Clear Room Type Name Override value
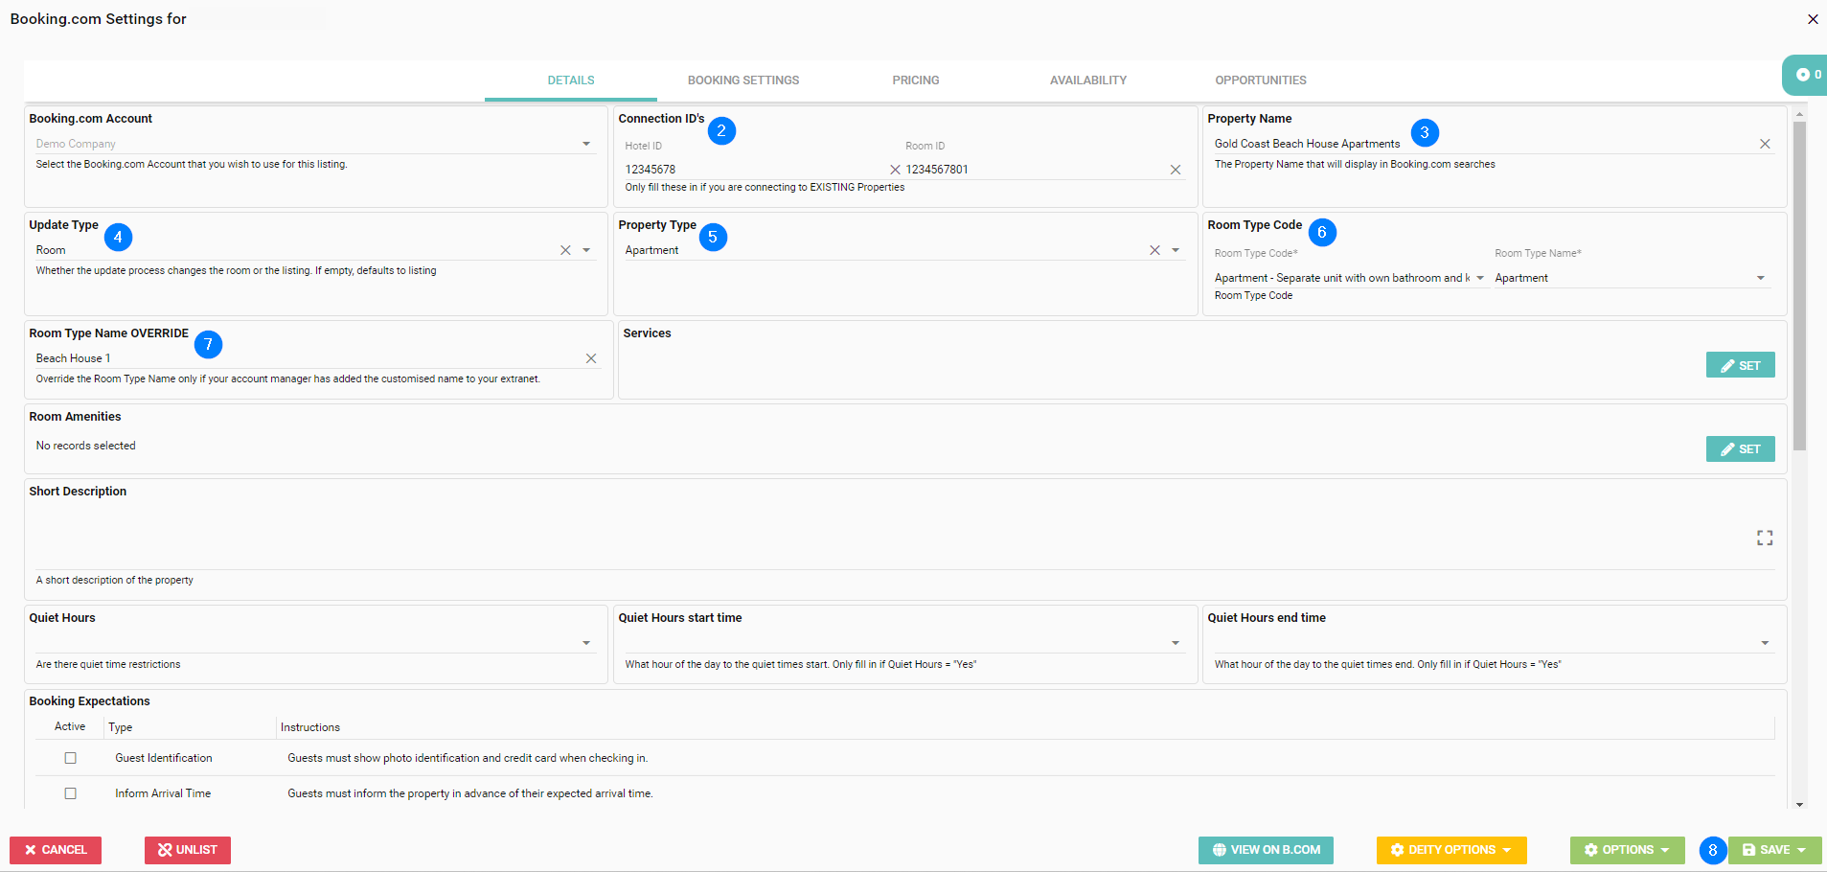Screen dimensions: 1827x872 (x=591, y=358)
